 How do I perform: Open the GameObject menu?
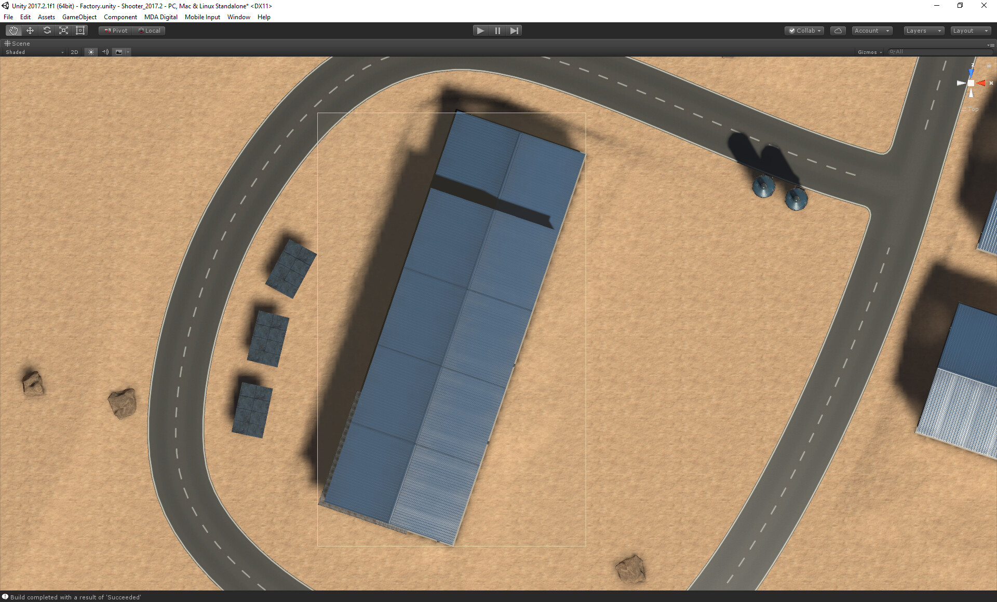click(79, 17)
